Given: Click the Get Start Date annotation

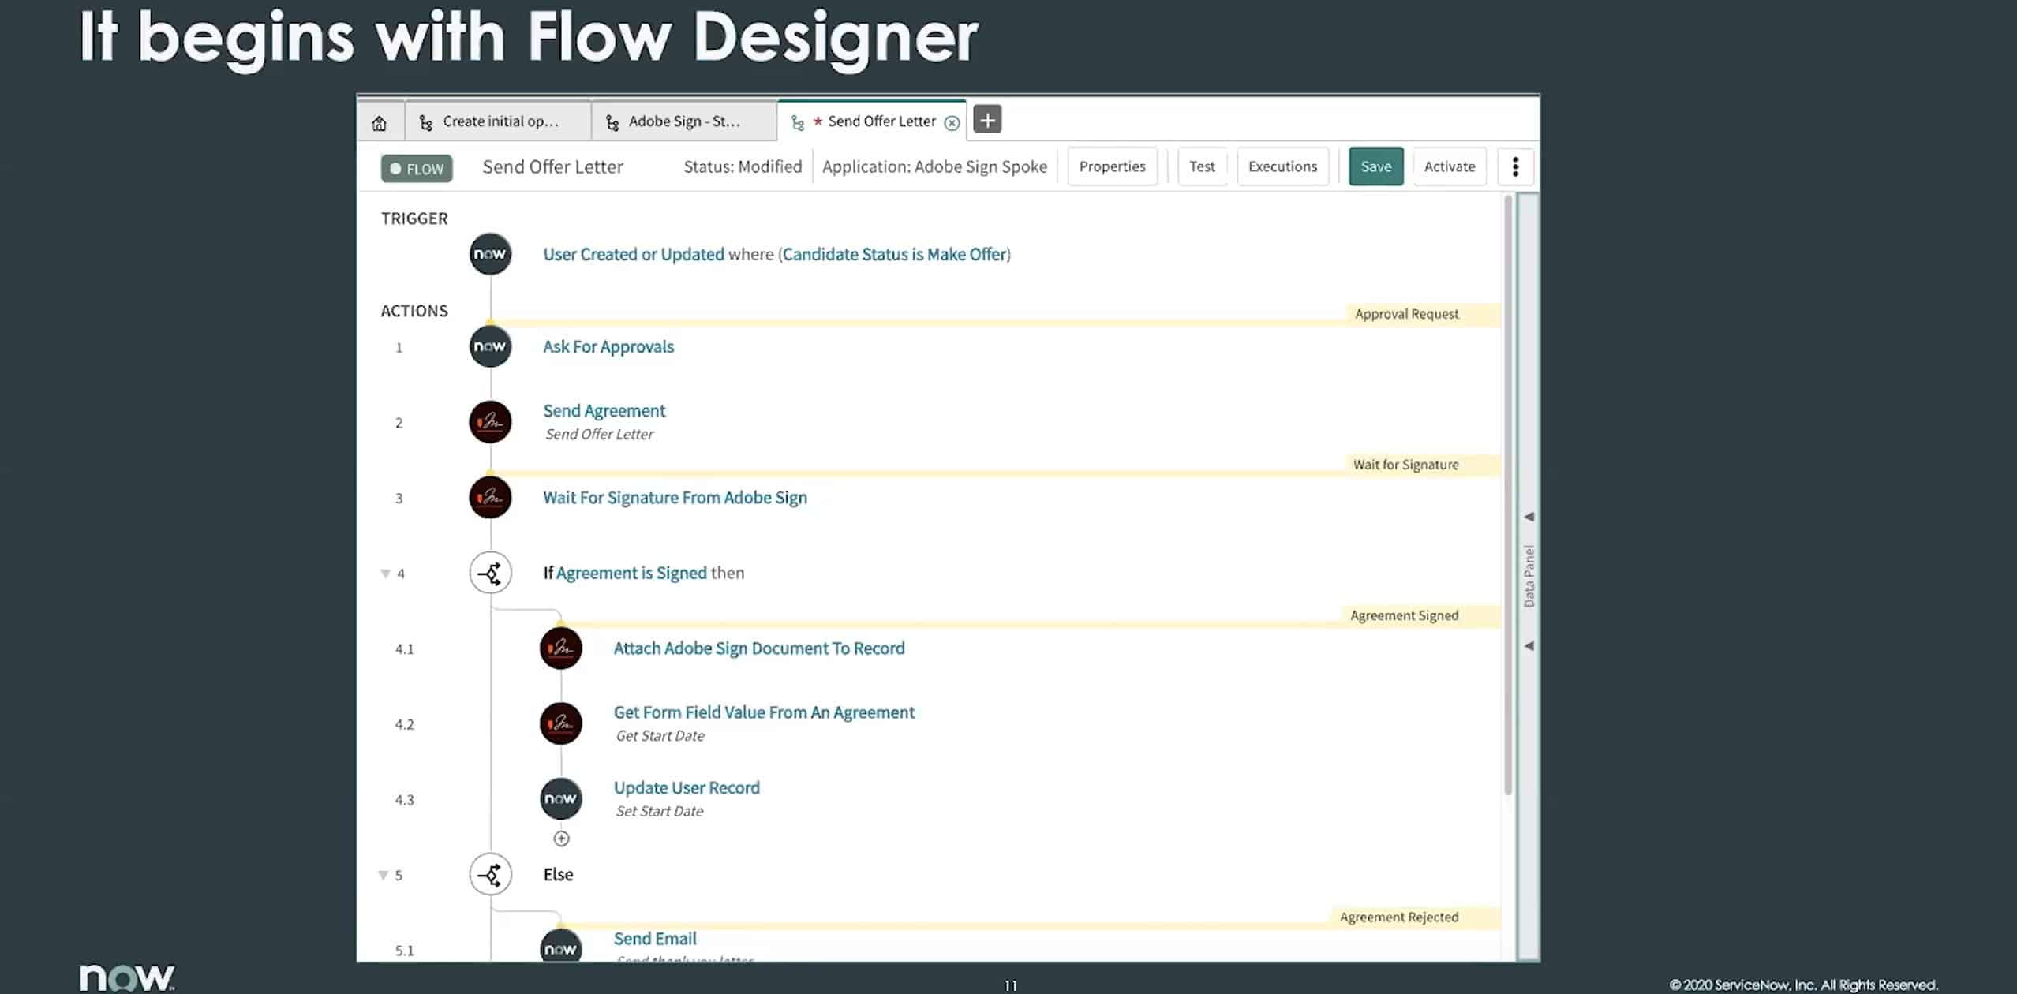Looking at the screenshot, I should [660, 735].
